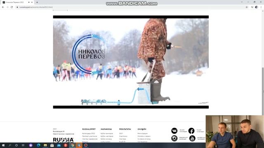Open a new browser tab
Viewport: 264px width, 148px height.
tap(37, 2)
